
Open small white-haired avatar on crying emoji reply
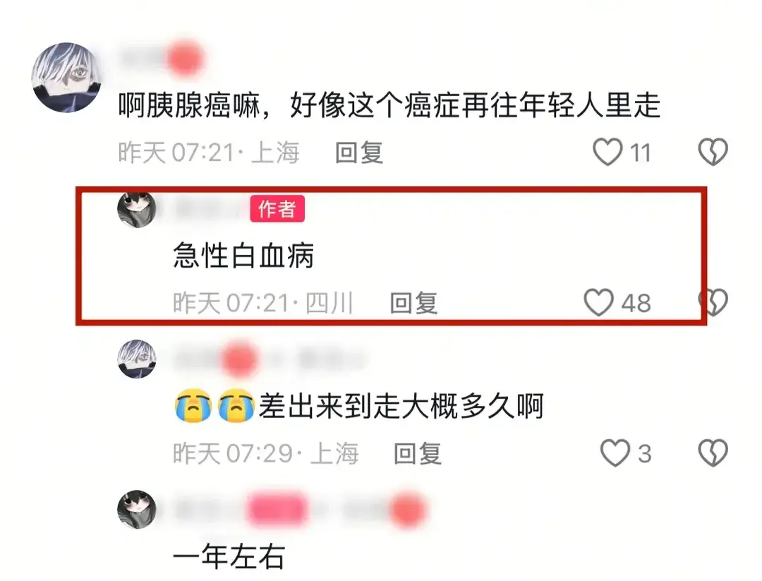tap(137, 359)
